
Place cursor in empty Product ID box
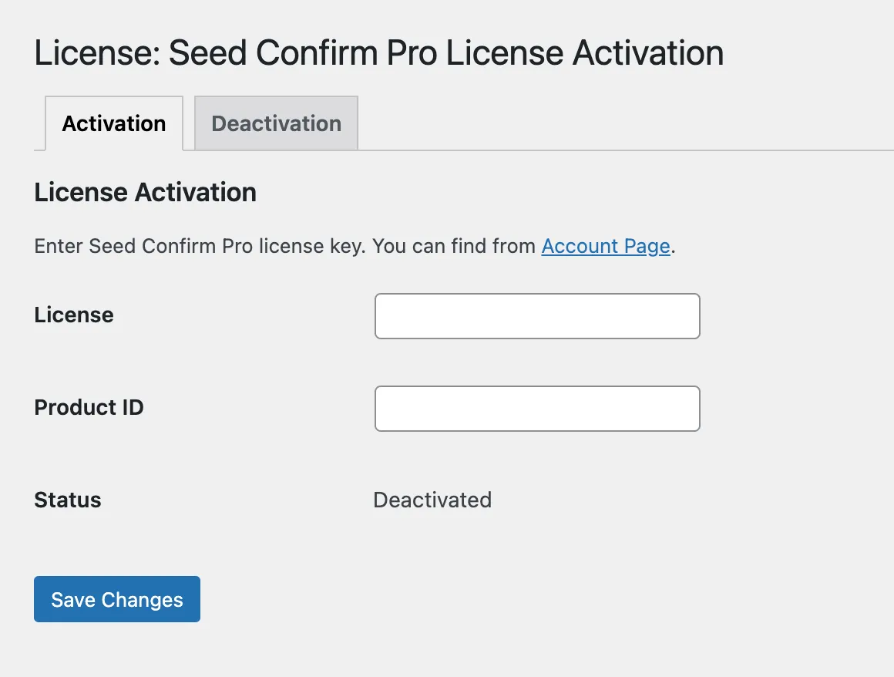[x=537, y=409]
